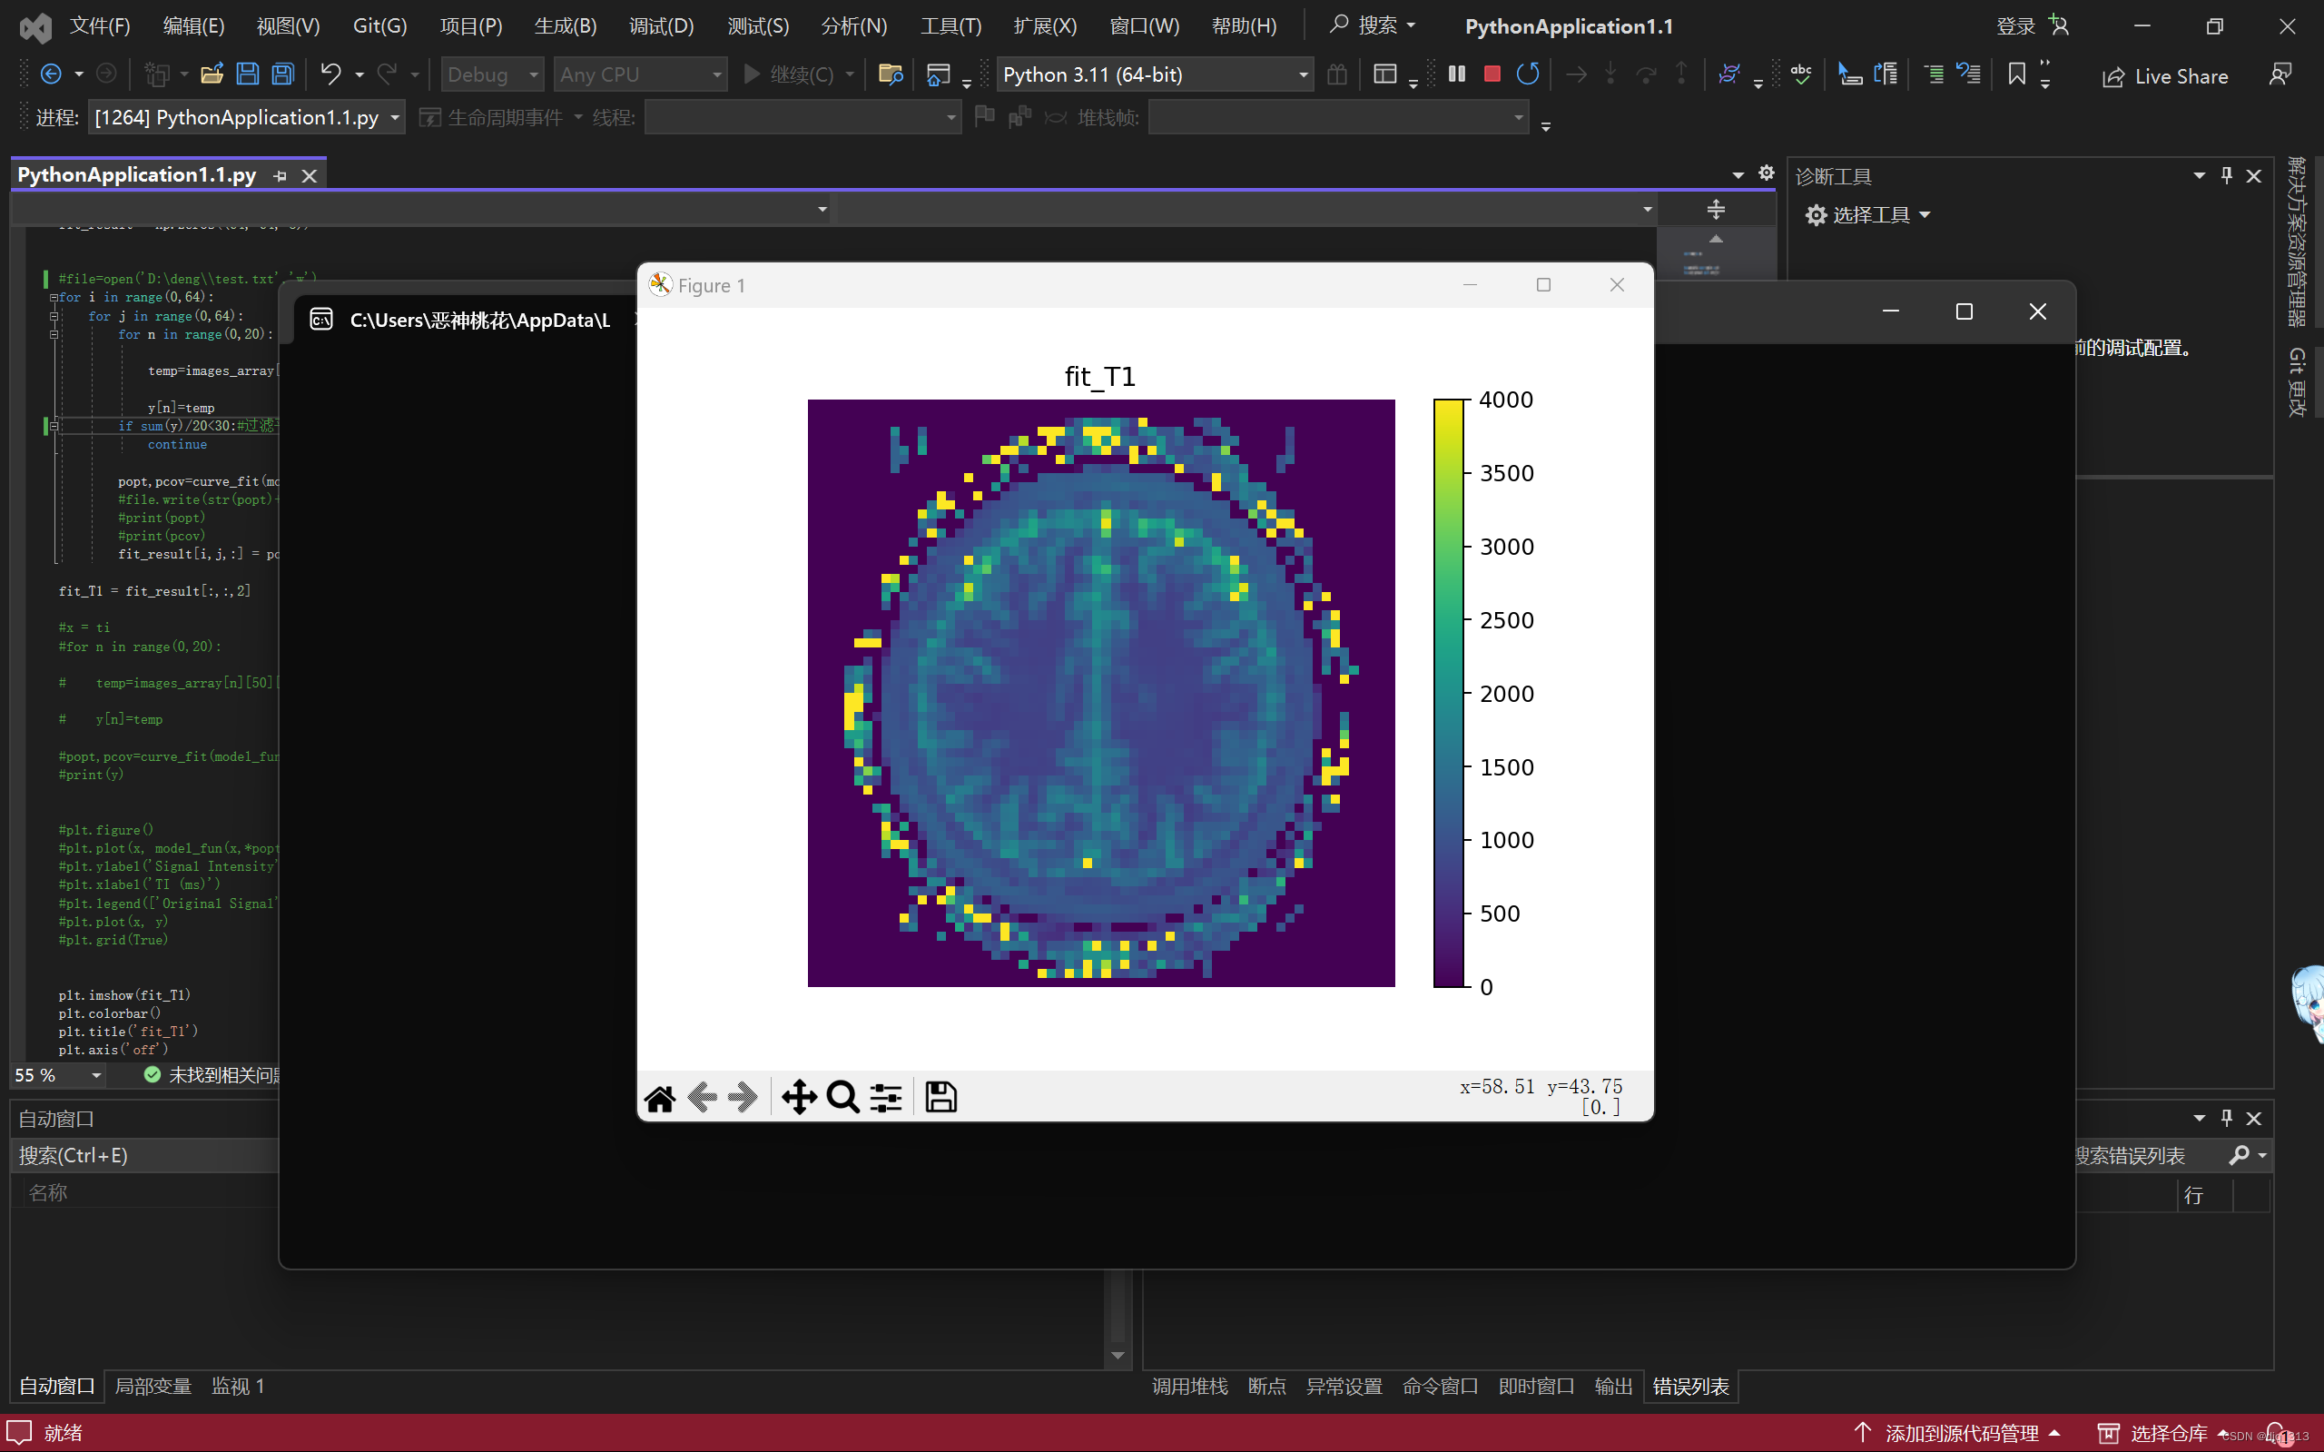Image resolution: width=2324 pixels, height=1452 pixels.
Task: Click 添加到源代码管理 in status bar
Action: tap(1960, 1433)
